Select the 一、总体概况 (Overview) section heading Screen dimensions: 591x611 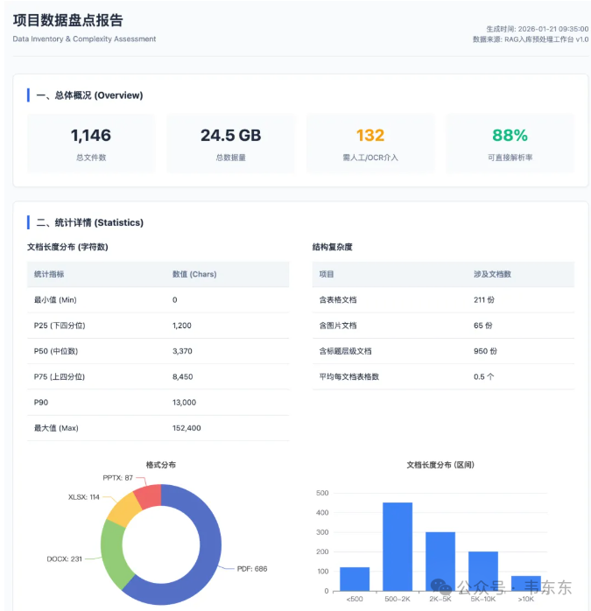[89, 95]
